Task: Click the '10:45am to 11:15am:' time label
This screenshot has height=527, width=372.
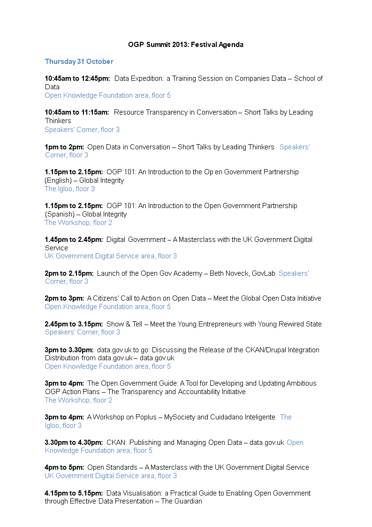Action: pyautogui.click(x=77, y=113)
